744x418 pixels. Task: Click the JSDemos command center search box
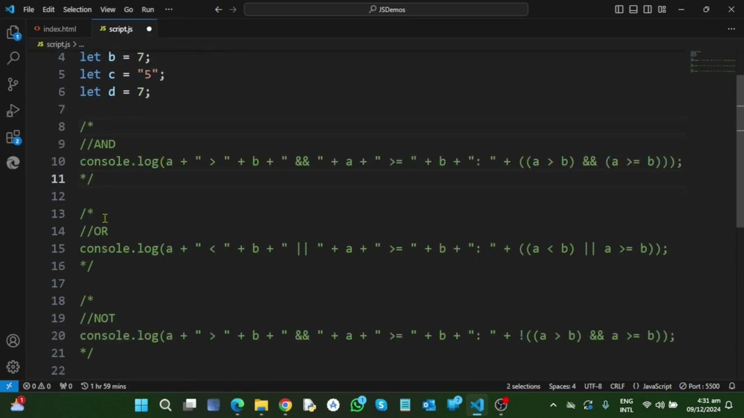(x=386, y=9)
